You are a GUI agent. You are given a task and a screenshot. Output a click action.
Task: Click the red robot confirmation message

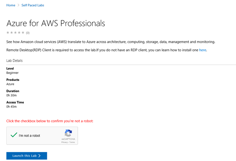tap(50, 121)
